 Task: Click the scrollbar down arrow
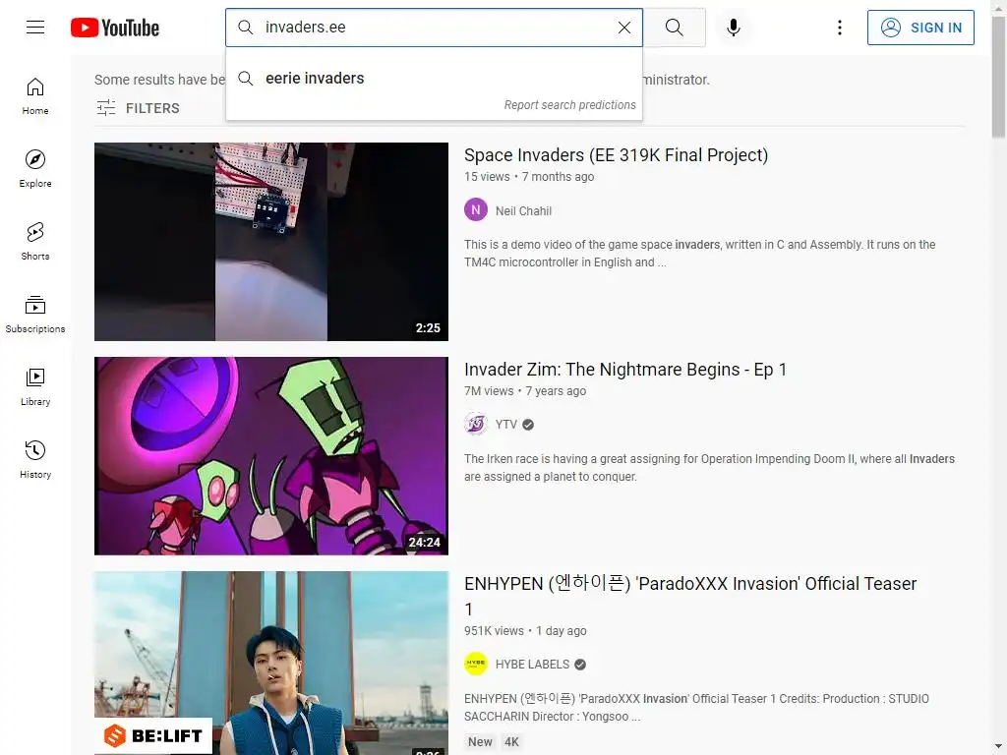pos(999,748)
